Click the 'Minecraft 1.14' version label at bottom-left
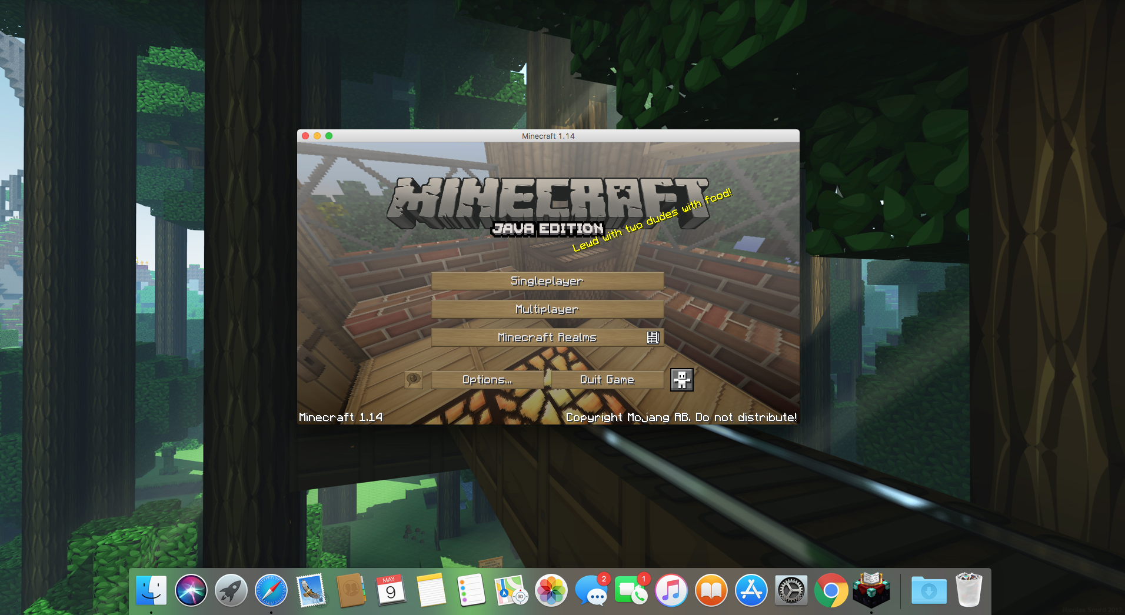Viewport: 1125px width, 615px height. (341, 417)
